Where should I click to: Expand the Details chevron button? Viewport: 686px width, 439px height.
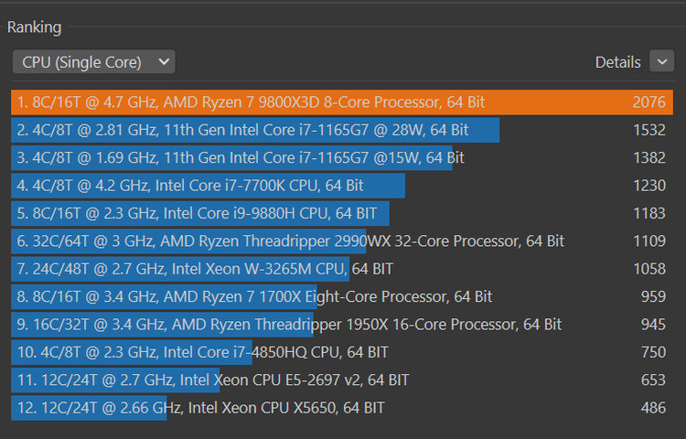(x=661, y=61)
